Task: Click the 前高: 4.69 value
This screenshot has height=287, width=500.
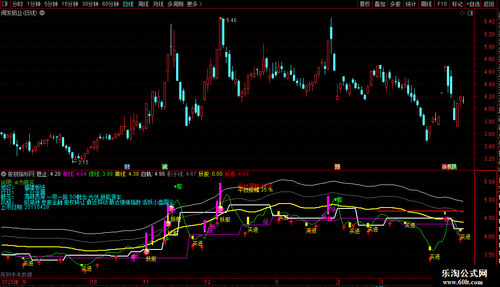Action: click(237, 174)
